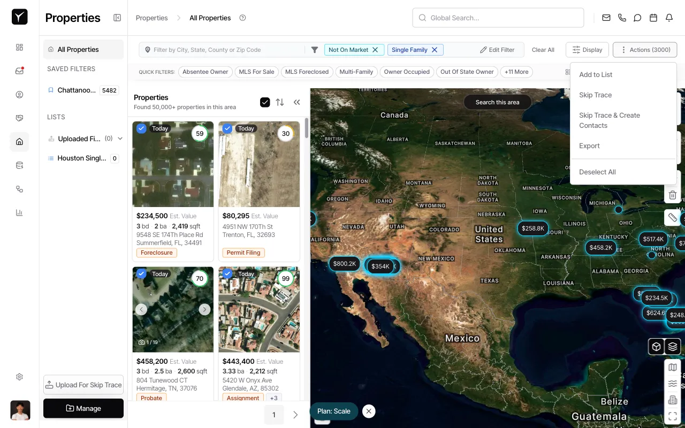
Task: Click the phone dialer icon
Action: click(x=622, y=18)
